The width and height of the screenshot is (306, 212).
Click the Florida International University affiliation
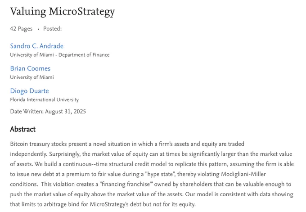coord(44,100)
